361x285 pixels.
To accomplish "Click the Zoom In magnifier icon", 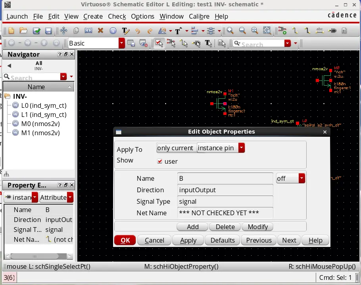I will pyautogui.click(x=230, y=31).
